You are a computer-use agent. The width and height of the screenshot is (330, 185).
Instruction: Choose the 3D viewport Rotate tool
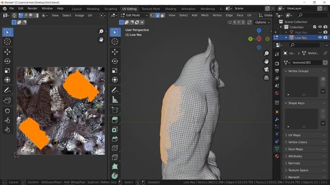pyautogui.click(x=115, y=61)
